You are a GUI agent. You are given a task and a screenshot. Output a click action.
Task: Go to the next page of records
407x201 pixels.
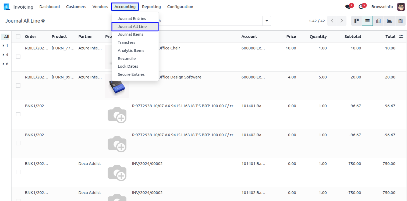pyautogui.click(x=342, y=21)
